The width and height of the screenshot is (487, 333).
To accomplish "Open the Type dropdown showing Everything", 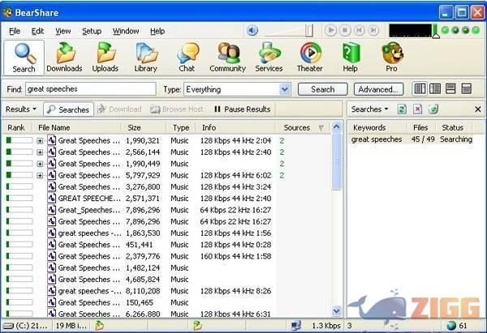I will pyautogui.click(x=237, y=89).
